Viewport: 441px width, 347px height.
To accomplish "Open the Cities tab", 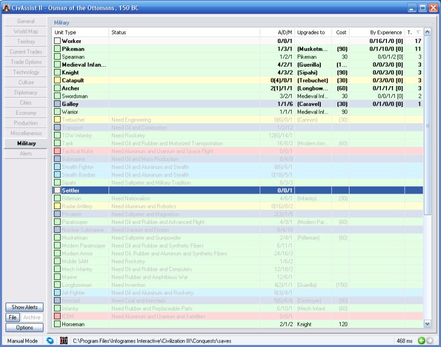I will click(25, 103).
